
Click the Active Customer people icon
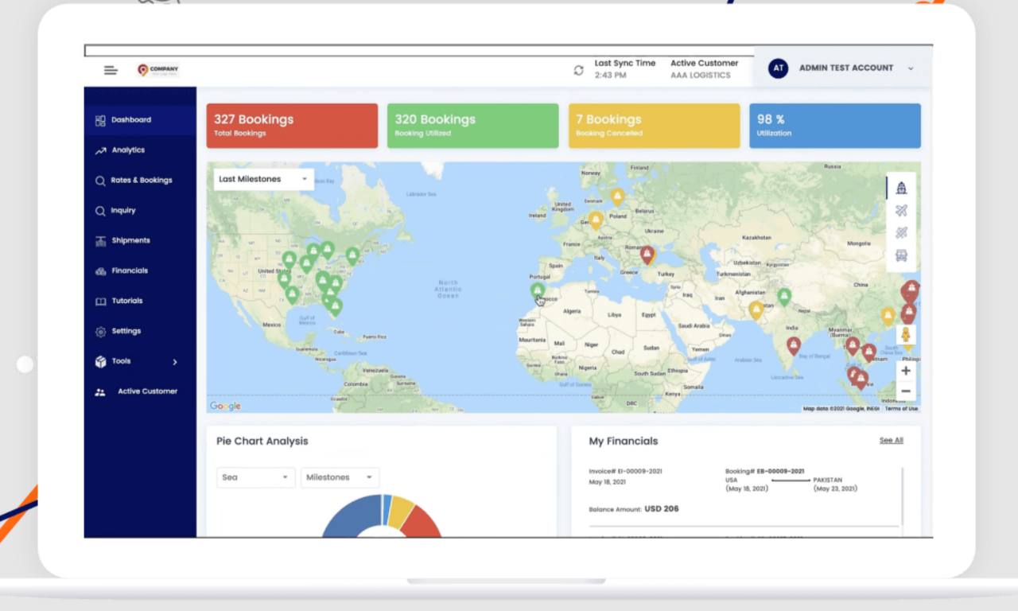100,392
